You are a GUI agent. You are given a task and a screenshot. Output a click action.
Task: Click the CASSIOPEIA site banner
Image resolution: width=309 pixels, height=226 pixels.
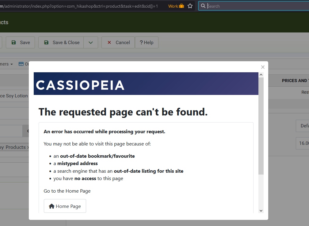point(146,84)
